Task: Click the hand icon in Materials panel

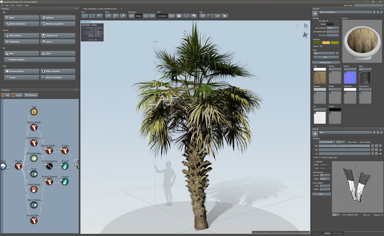Action: click(x=315, y=13)
